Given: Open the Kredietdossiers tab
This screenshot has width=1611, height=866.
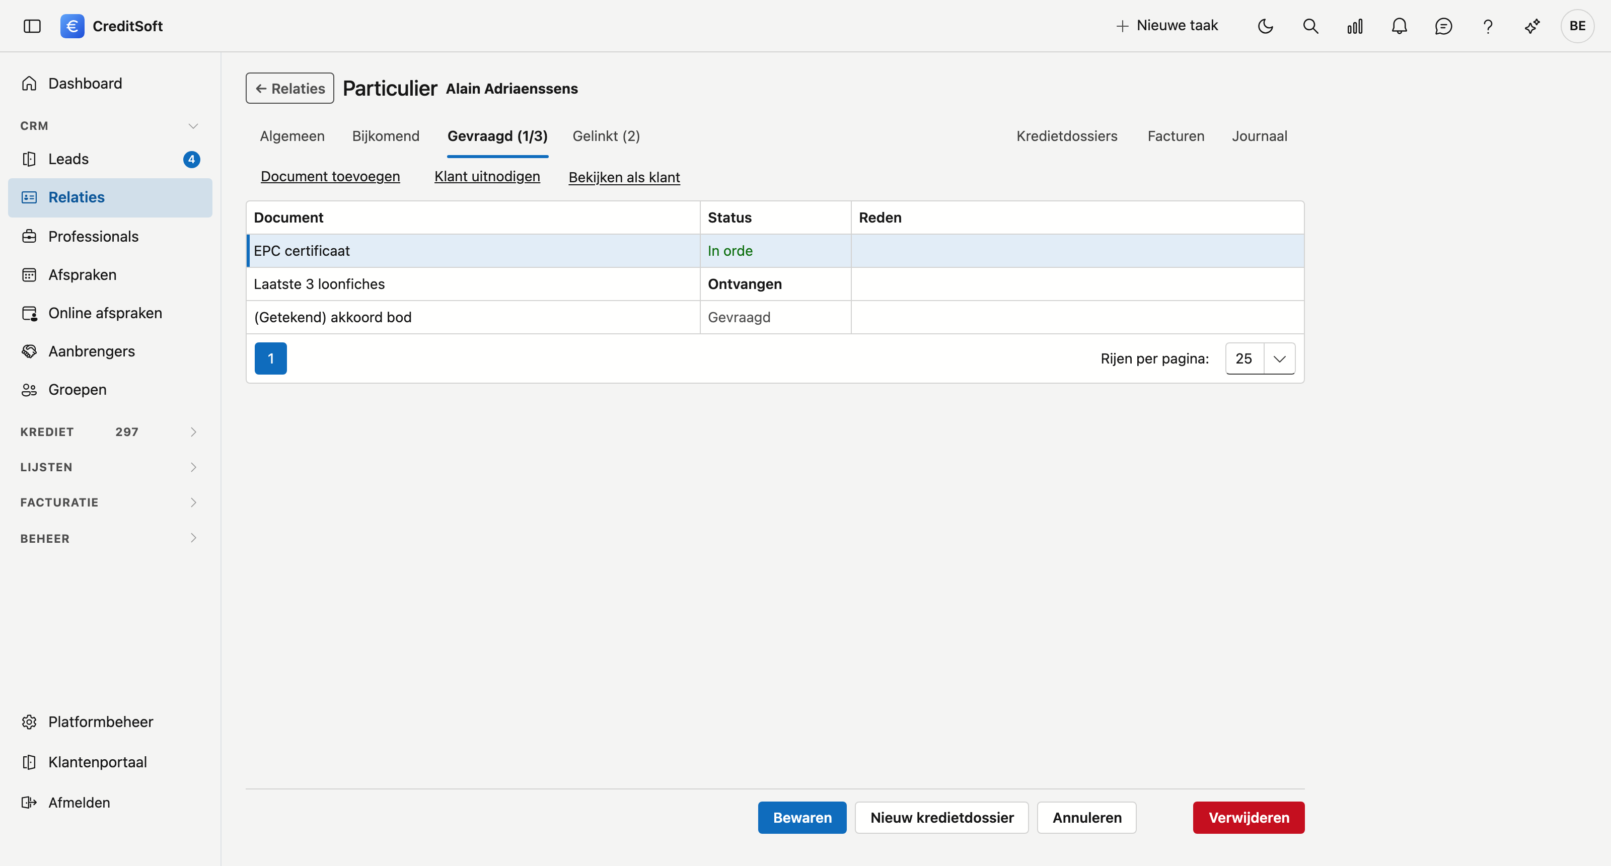Looking at the screenshot, I should pos(1066,135).
